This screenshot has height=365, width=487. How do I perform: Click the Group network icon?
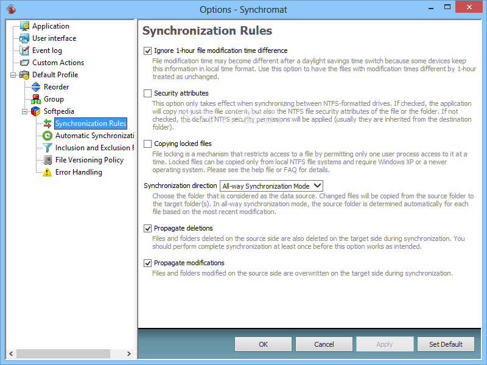pos(36,99)
